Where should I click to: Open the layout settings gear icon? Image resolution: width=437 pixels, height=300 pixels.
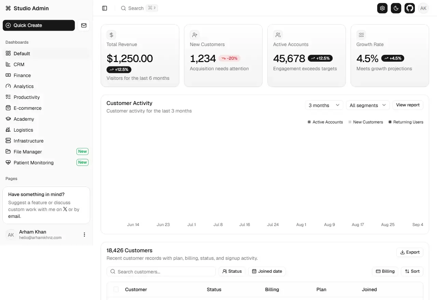[x=382, y=8]
